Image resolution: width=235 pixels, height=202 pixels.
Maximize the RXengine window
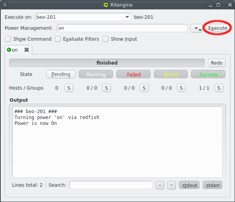(x=219, y=5)
